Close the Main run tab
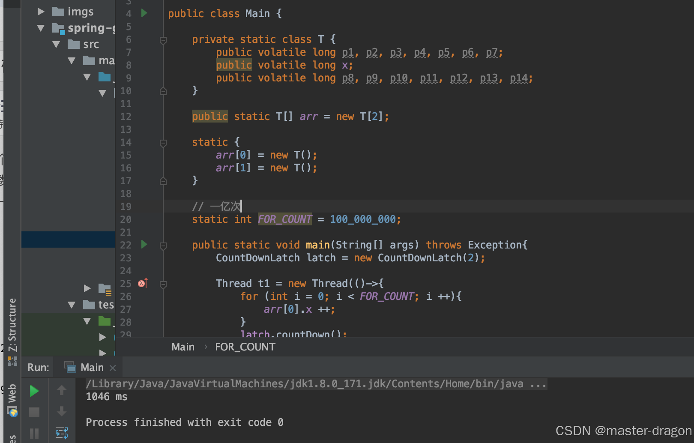This screenshot has width=694, height=443. click(113, 368)
